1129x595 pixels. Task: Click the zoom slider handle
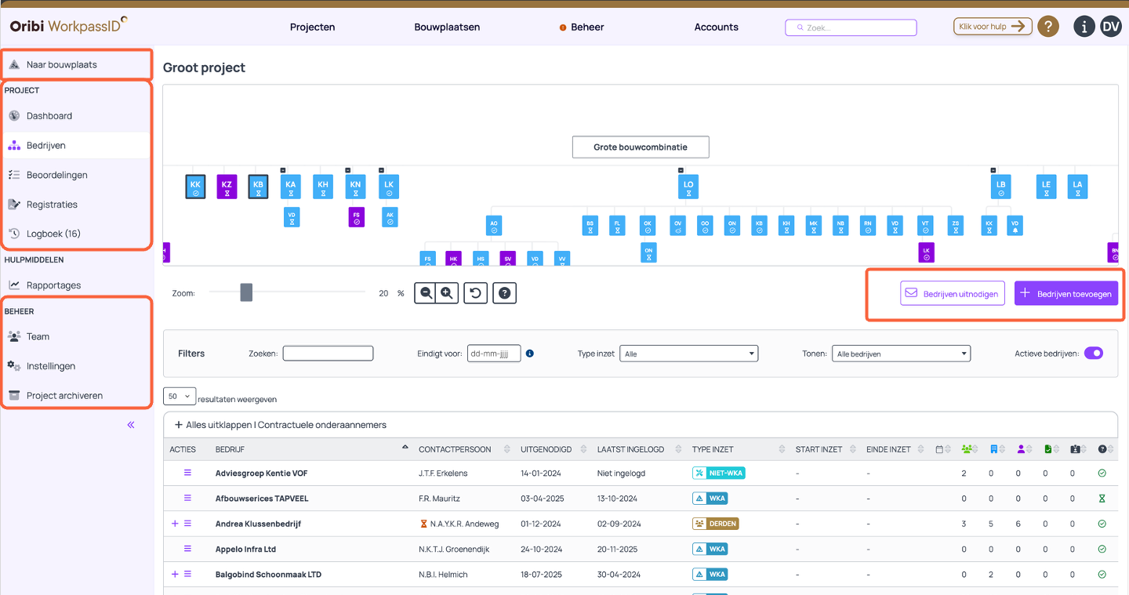point(246,292)
